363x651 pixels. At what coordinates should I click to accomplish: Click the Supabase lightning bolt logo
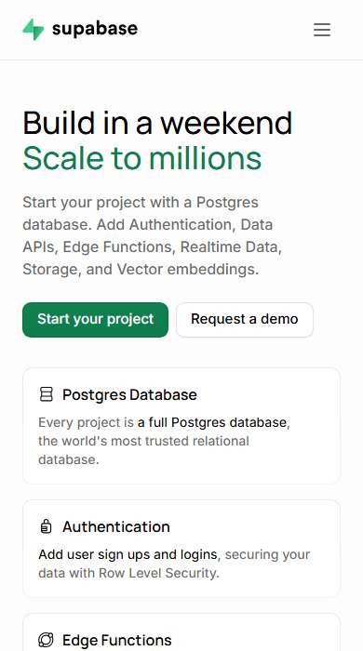(x=34, y=30)
